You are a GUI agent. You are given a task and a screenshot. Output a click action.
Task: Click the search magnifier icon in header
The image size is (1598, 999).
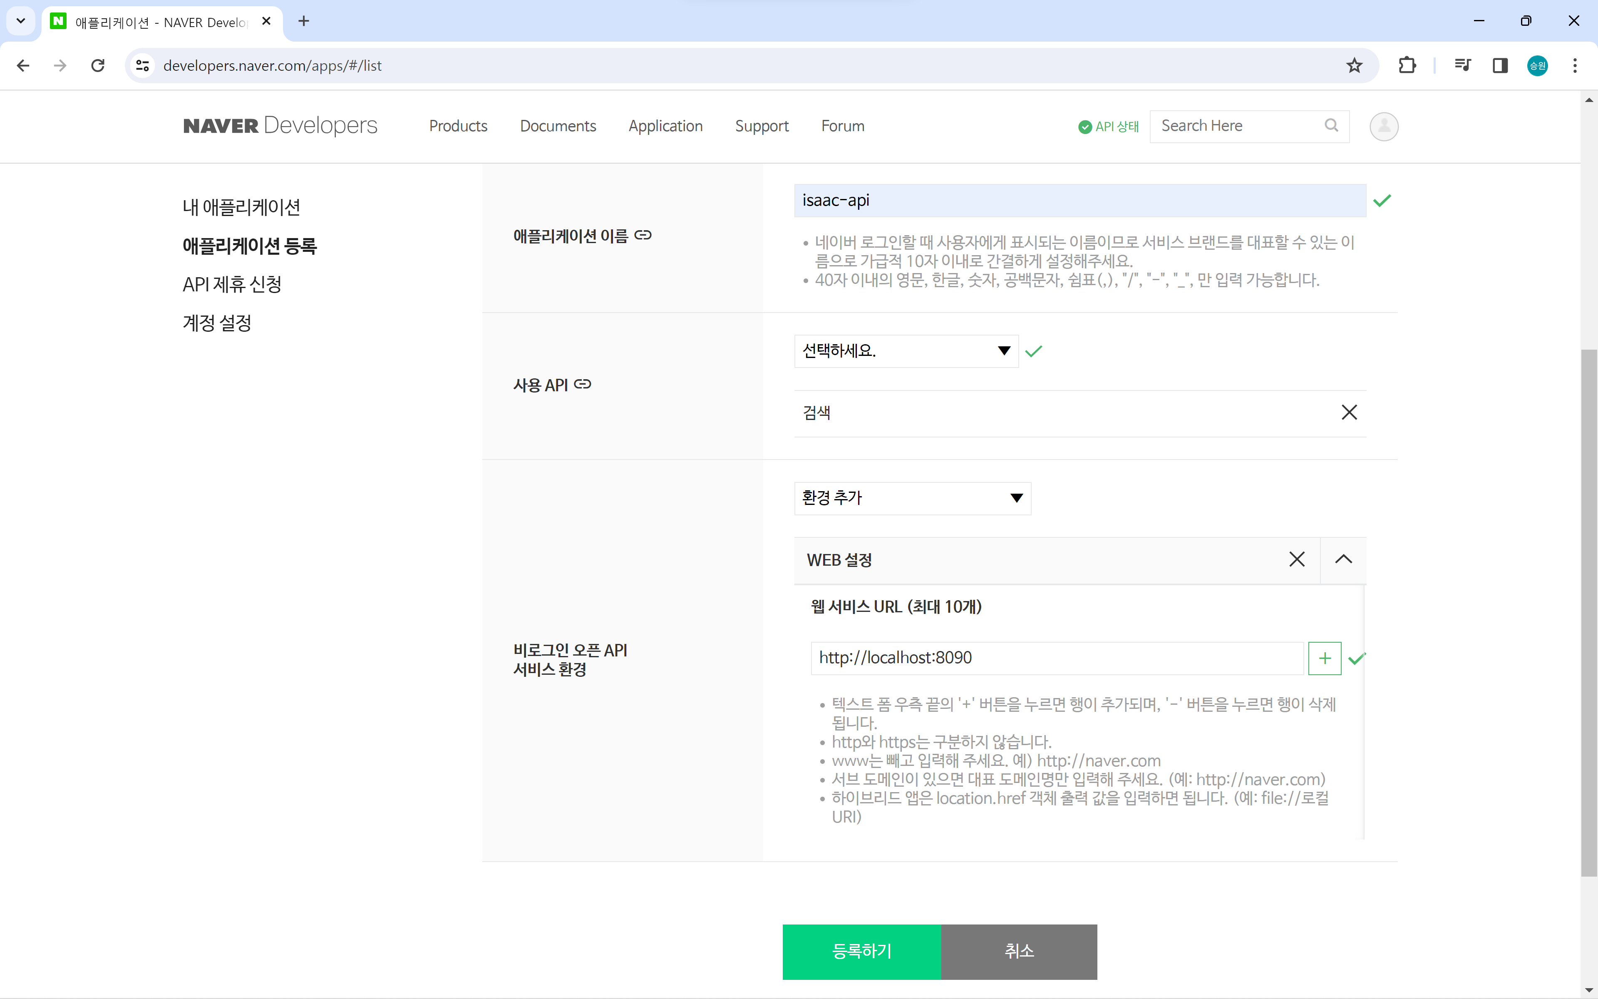pyautogui.click(x=1331, y=126)
